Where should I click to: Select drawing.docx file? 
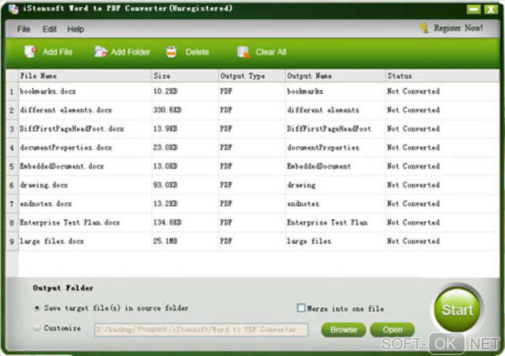(44, 185)
